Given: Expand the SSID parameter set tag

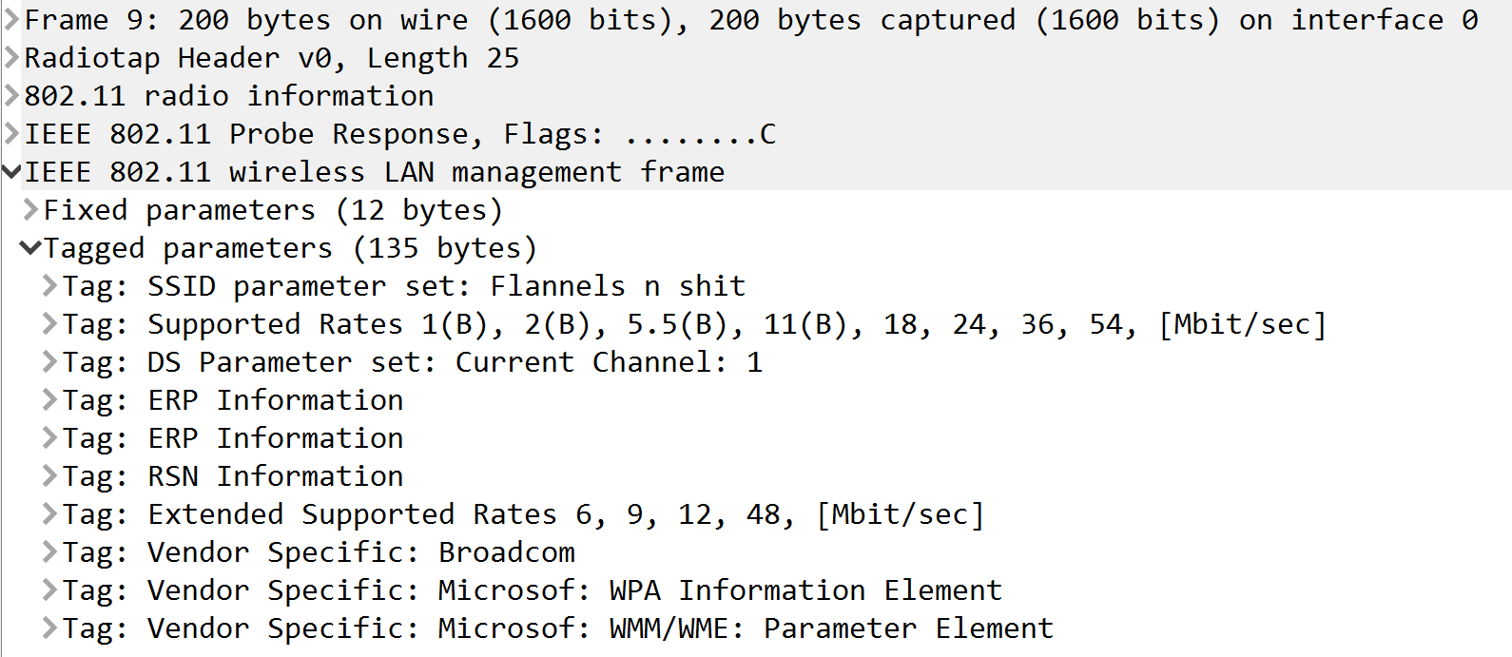Looking at the screenshot, I should [x=49, y=286].
